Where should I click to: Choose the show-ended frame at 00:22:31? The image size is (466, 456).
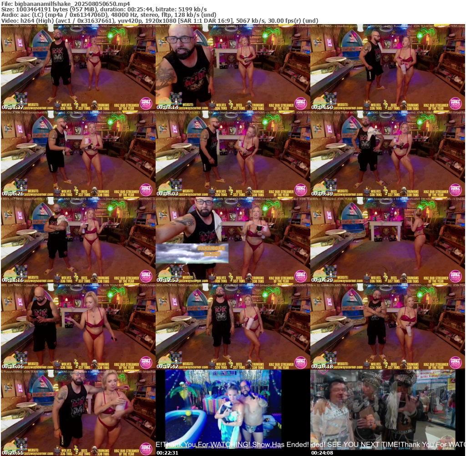233,413
